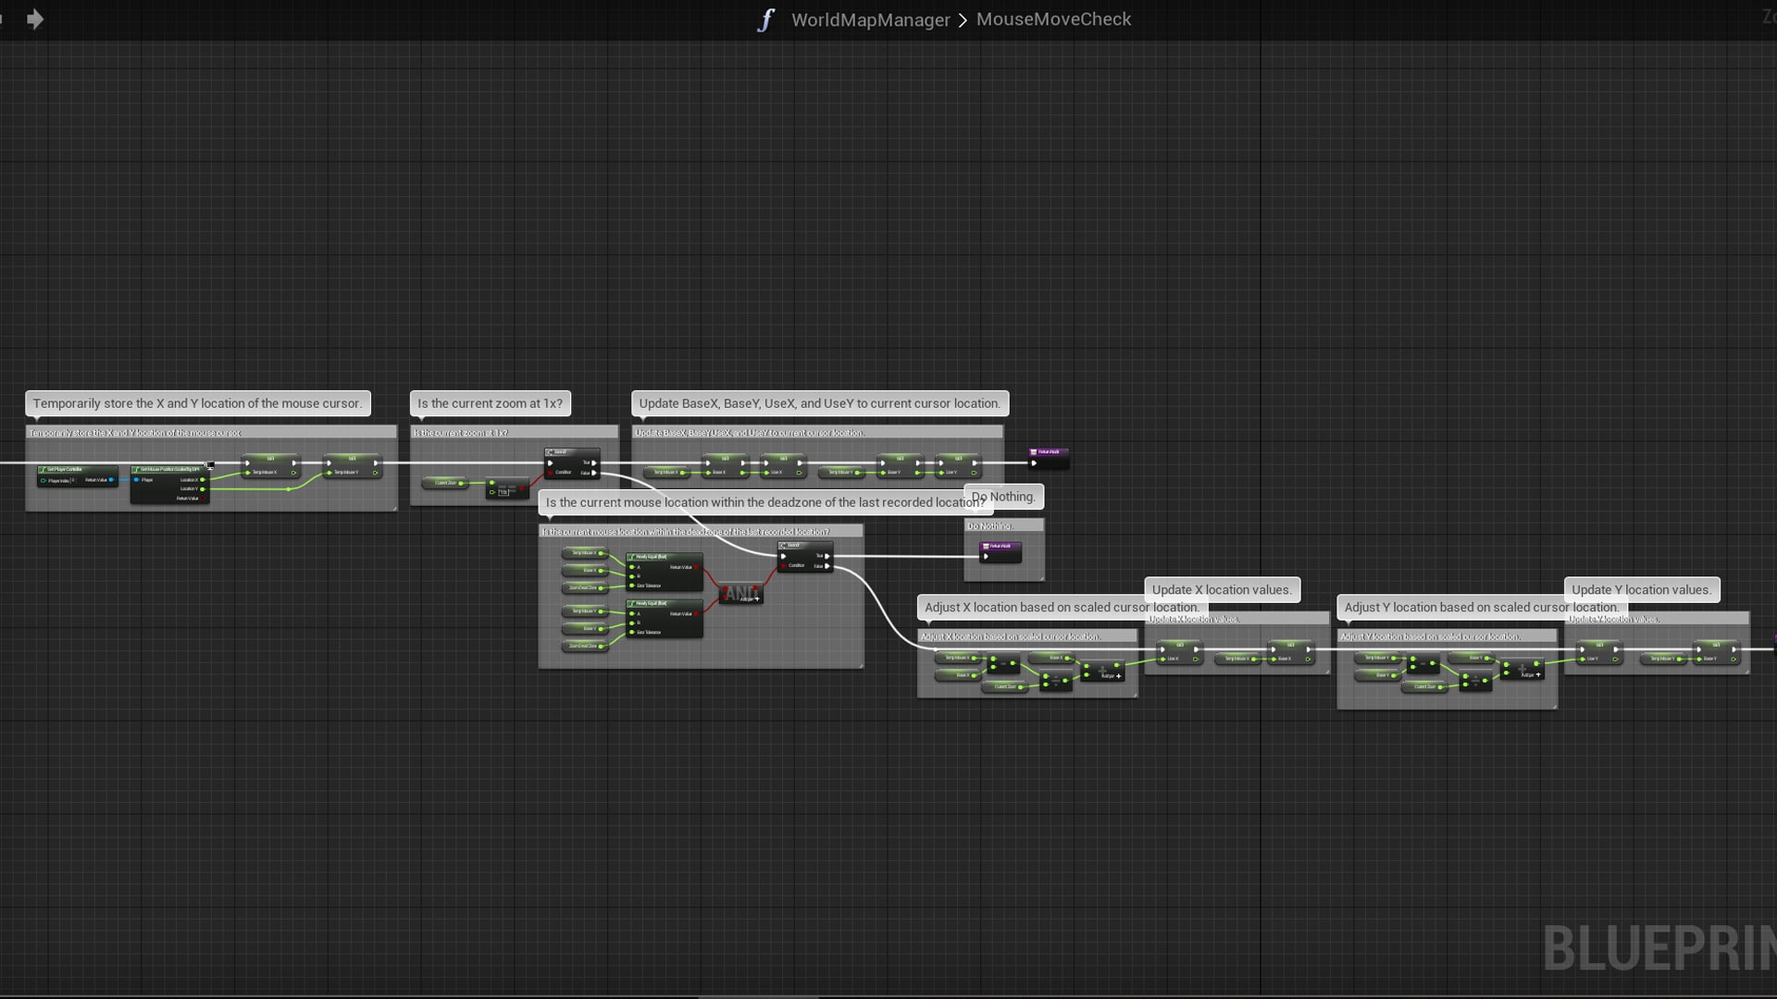Screen dimensions: 1777x999
Task: Click the True exec pin on the zoom Branch node
Action: (594, 462)
